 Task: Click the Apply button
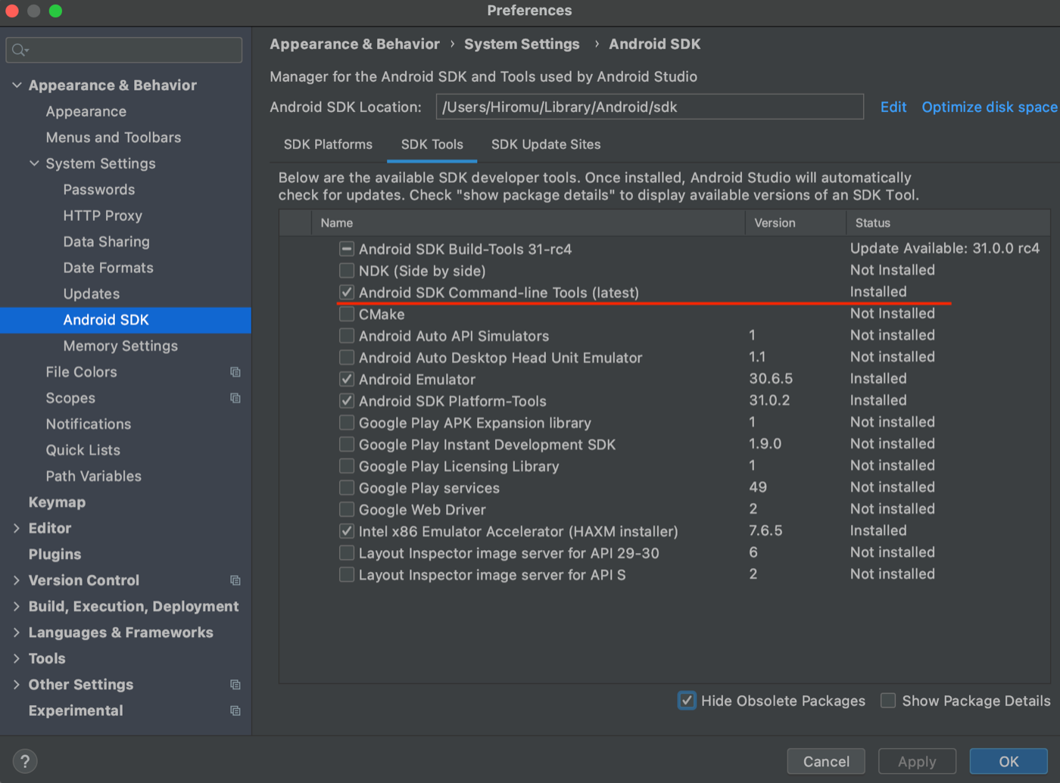click(x=917, y=761)
